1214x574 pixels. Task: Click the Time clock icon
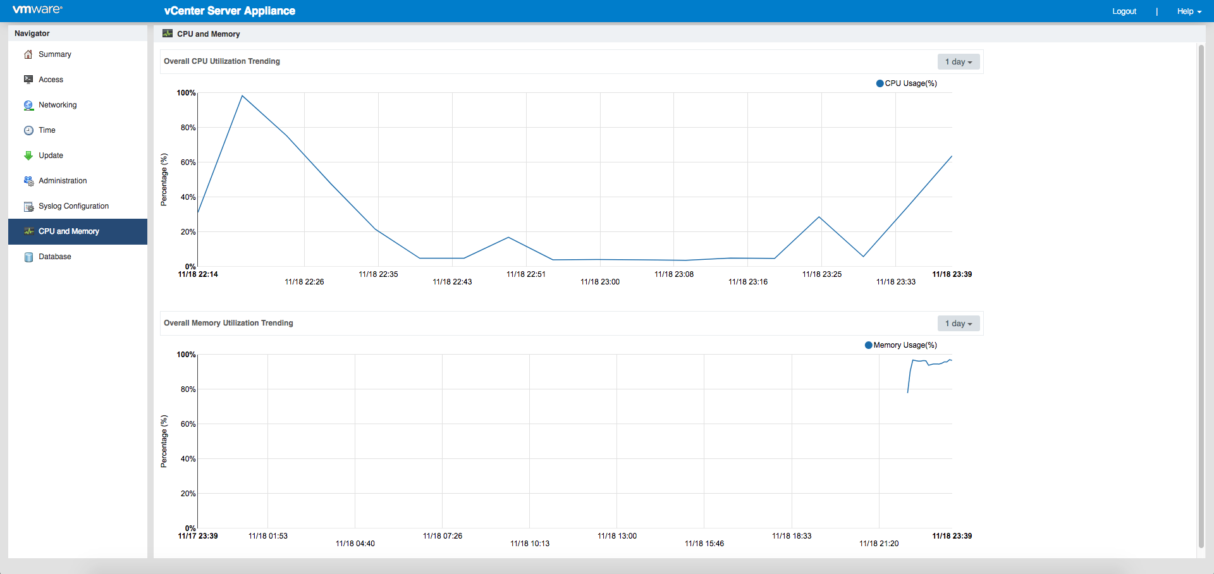pyautogui.click(x=28, y=130)
